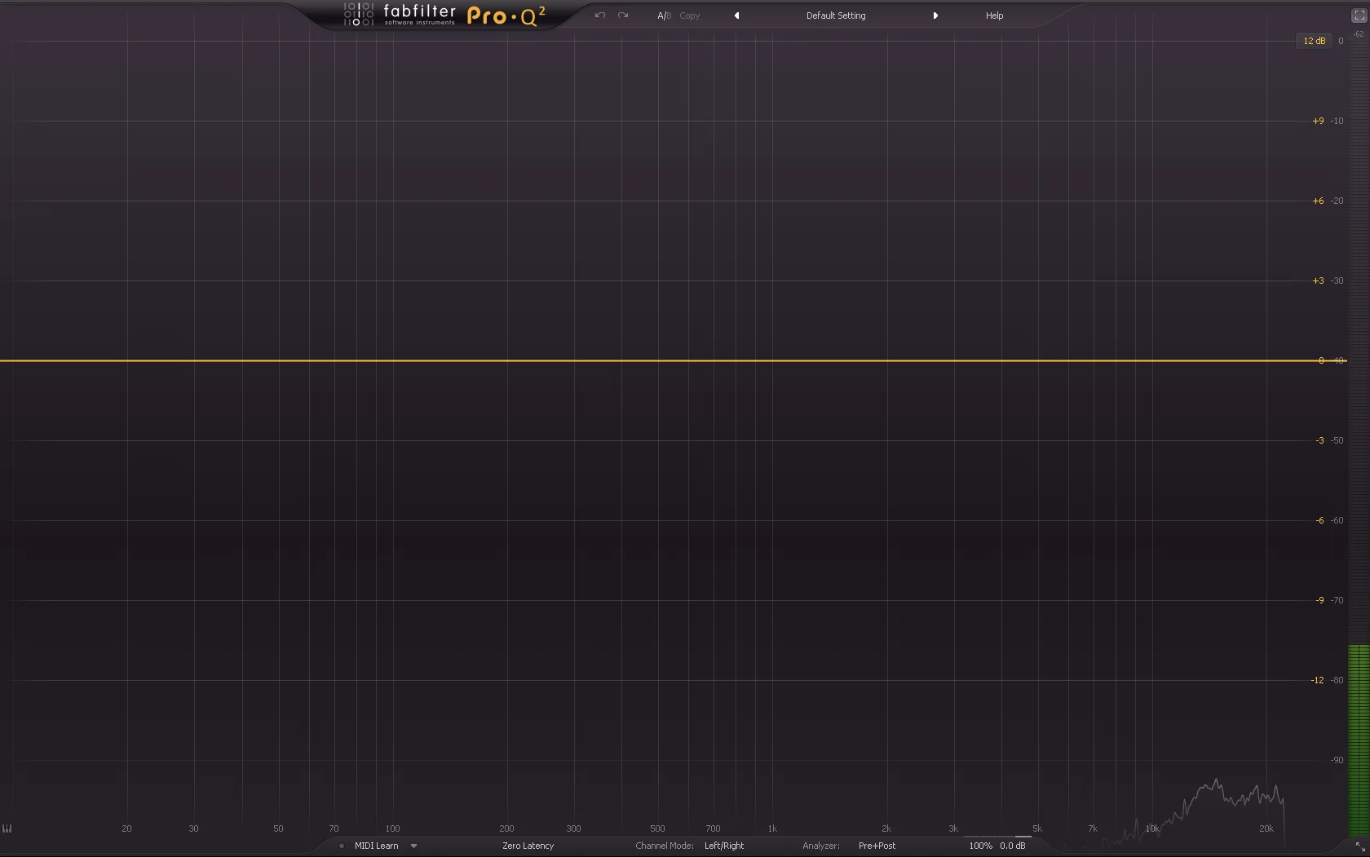Open the Help menu

(x=994, y=15)
